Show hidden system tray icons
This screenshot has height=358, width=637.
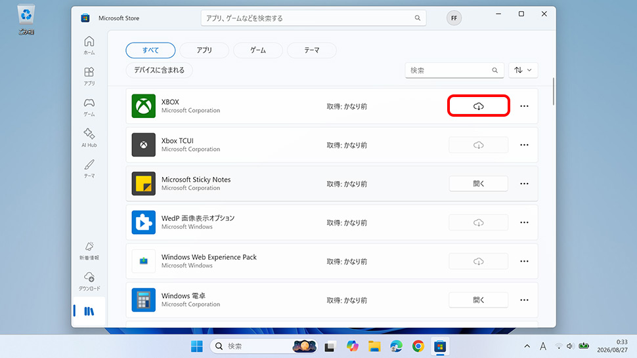527,346
